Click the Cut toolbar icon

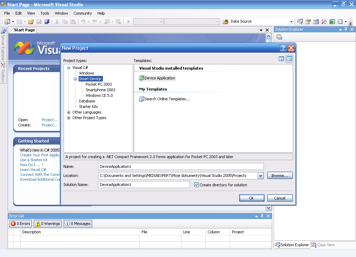[x=57, y=22]
